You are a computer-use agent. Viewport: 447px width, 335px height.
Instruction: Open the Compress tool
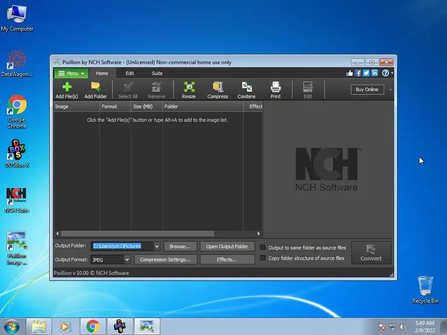coord(218,90)
